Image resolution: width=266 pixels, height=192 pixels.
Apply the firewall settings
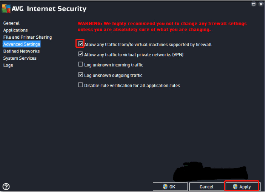242,187
